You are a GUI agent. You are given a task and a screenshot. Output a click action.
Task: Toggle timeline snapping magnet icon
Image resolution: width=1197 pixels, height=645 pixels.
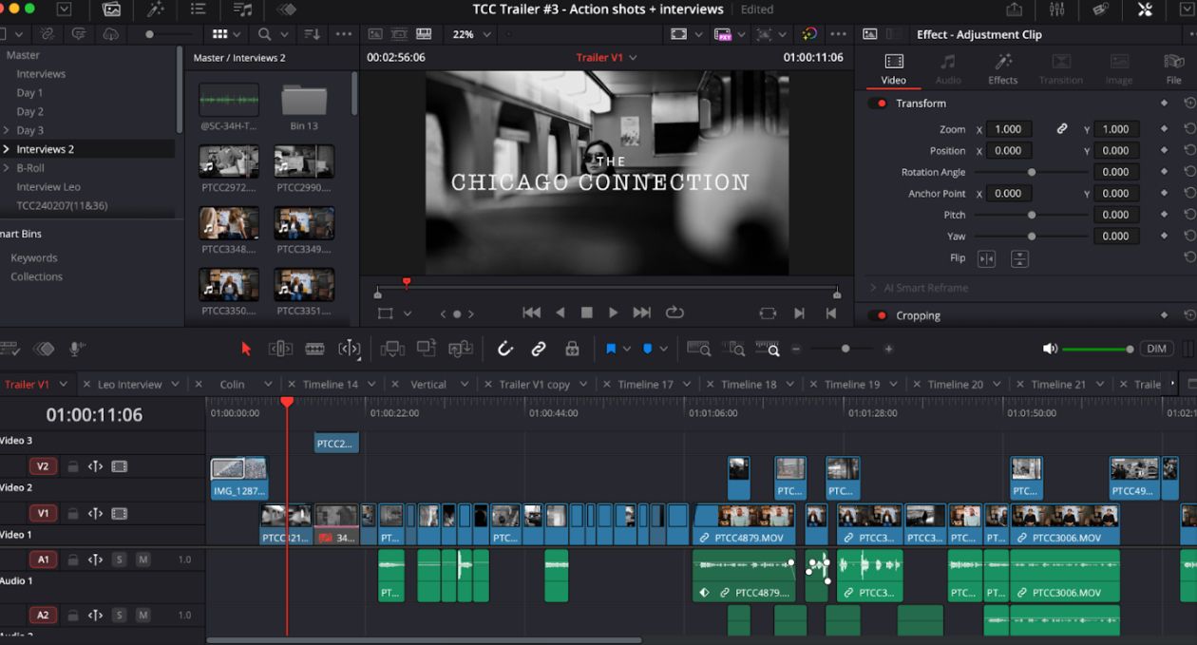coord(505,349)
